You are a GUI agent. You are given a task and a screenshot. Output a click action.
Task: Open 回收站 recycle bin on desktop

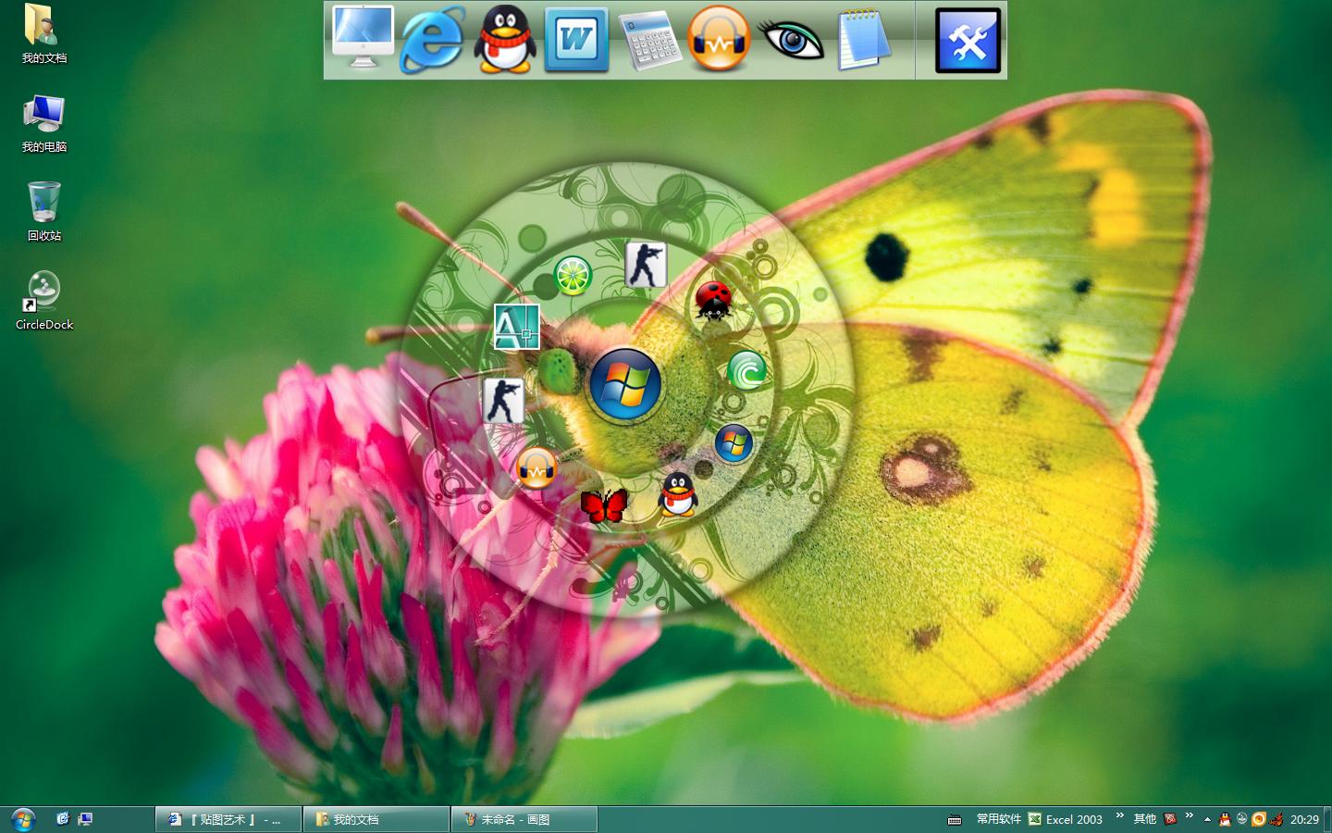pyautogui.click(x=43, y=212)
